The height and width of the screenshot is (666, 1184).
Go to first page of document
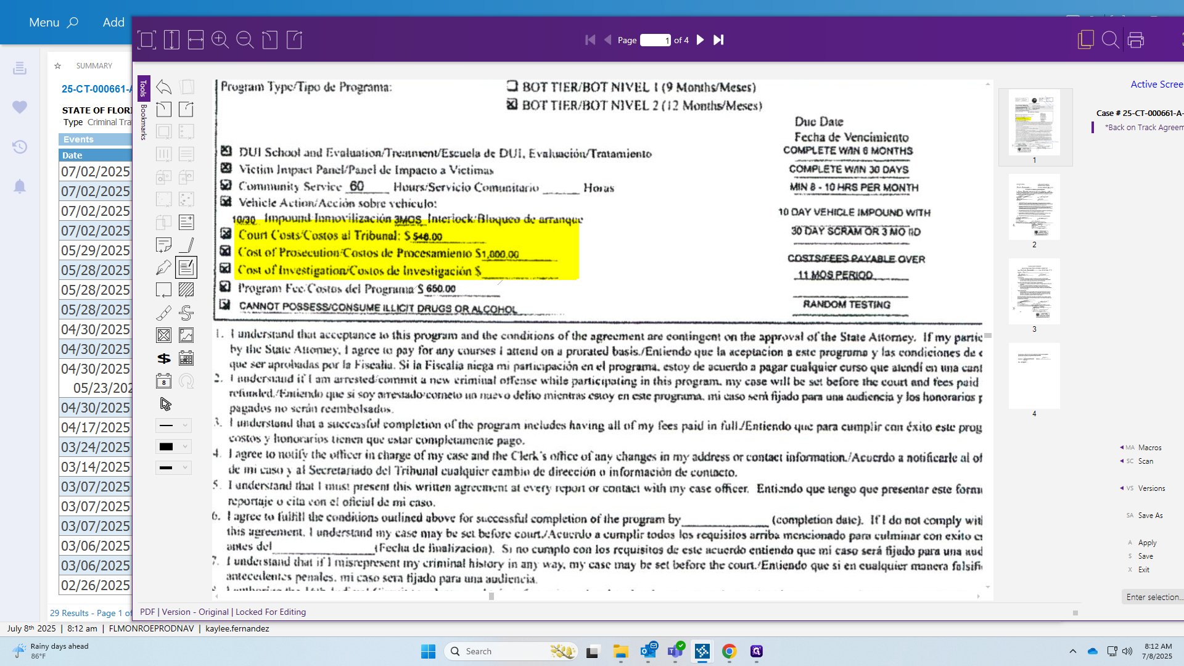[x=590, y=40]
